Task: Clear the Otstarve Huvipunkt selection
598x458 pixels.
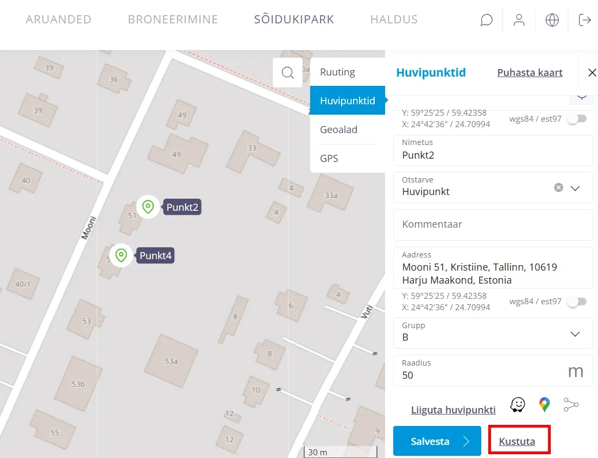Action: coord(558,187)
